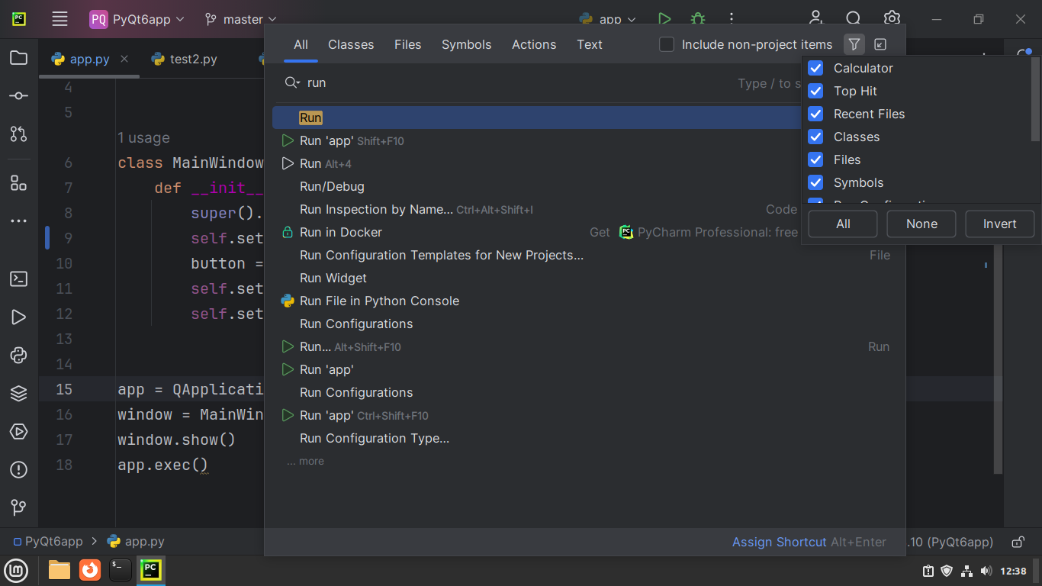This screenshot has height=586, width=1042.
Task: Debug the 'app' configuration from toolbar
Action: tap(698, 19)
